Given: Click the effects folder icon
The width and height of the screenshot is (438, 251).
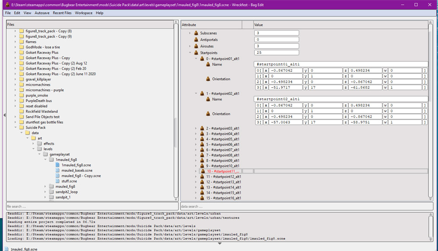Looking at the screenshot, I should [39, 143].
